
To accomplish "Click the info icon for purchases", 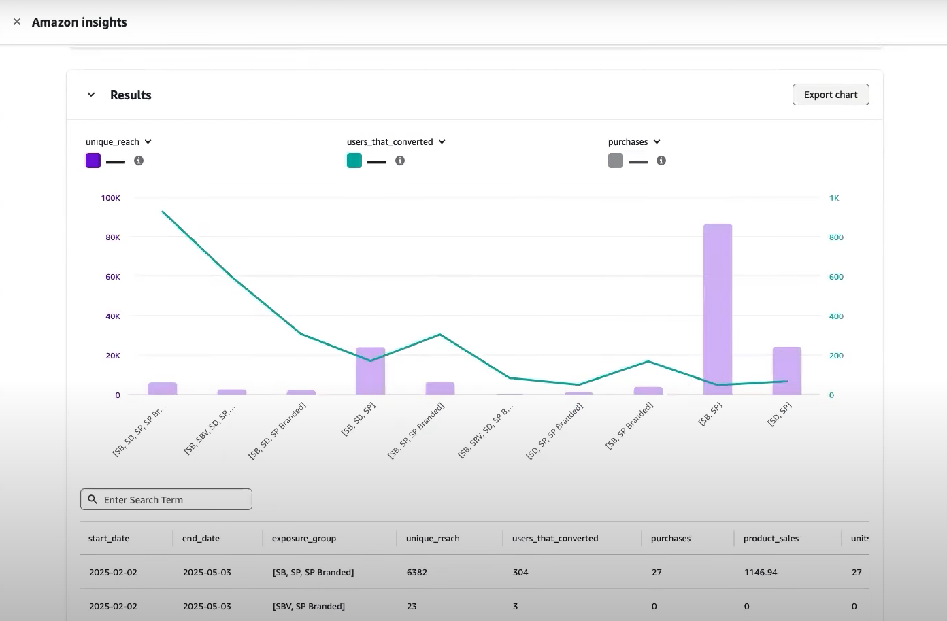I will [x=661, y=161].
